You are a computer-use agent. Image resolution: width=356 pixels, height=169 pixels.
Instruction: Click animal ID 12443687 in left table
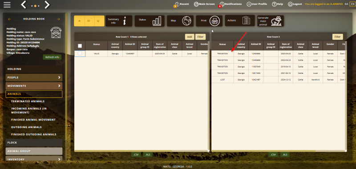point(130,54)
